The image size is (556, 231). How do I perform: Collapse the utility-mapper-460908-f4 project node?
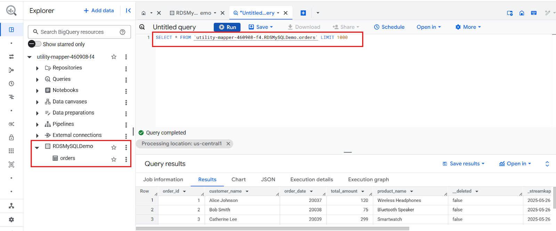[30, 57]
